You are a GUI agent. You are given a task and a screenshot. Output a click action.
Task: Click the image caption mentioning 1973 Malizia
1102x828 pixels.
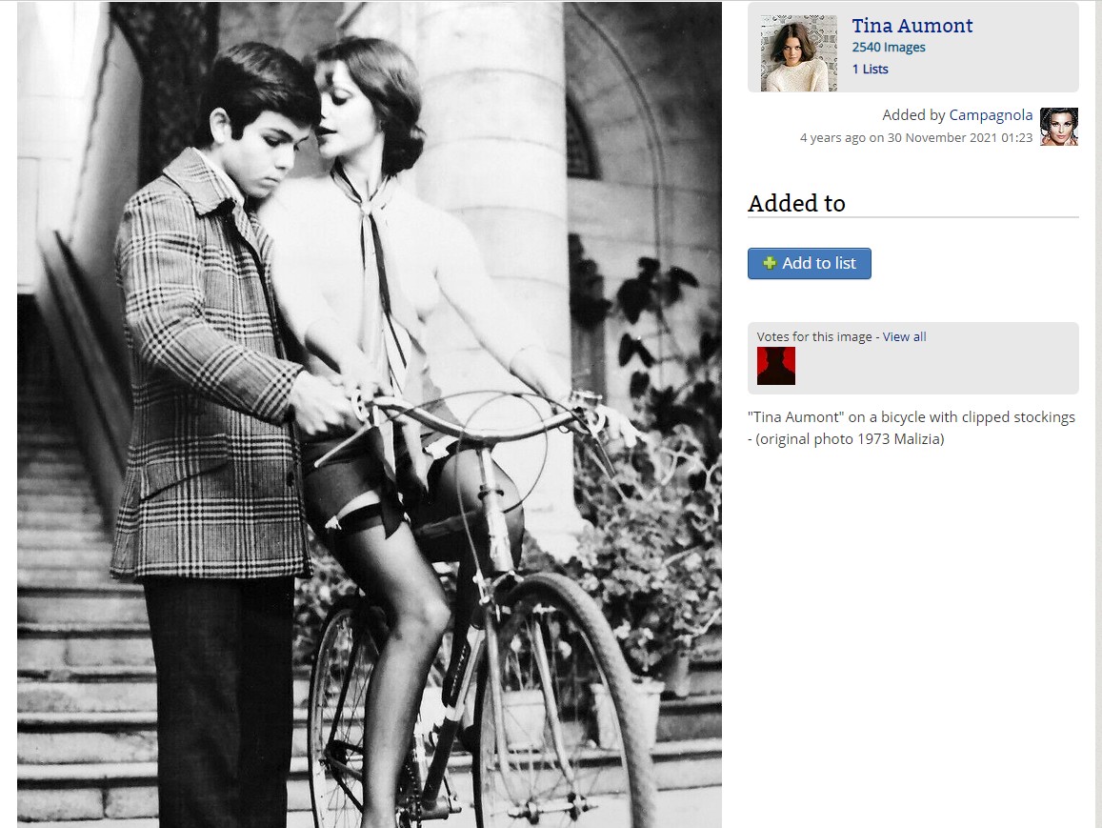pyautogui.click(x=912, y=428)
